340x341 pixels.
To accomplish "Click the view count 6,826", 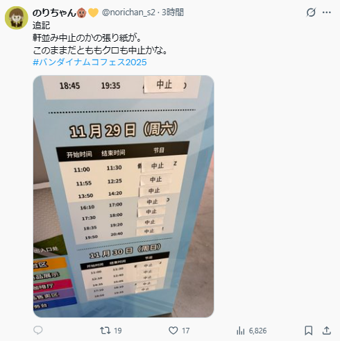I will click(x=258, y=331).
